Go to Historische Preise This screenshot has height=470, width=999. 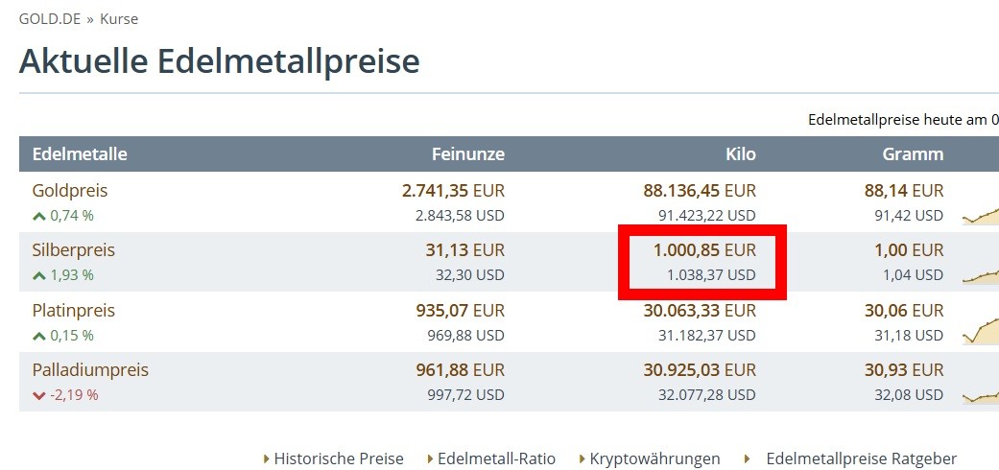pos(339,458)
